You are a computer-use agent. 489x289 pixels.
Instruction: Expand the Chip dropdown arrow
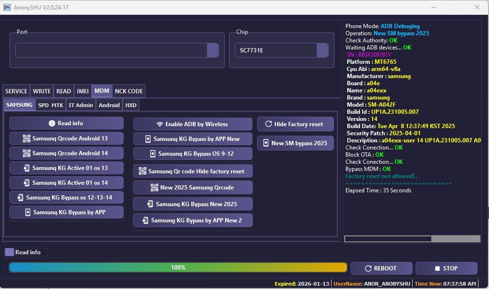click(323, 50)
